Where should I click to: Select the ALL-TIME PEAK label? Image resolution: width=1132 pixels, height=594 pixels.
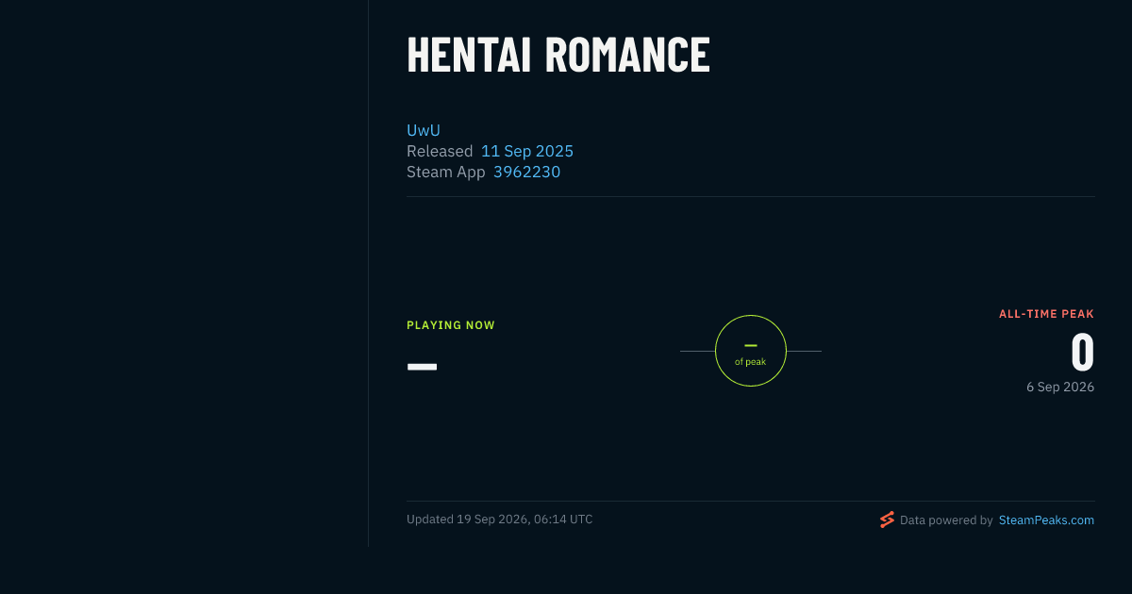tap(1047, 314)
